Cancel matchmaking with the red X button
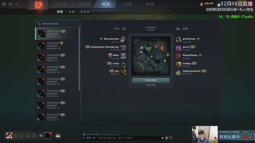Viewport: 255px width, 143px height. 245,137
